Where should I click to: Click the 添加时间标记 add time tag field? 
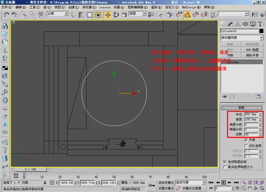pos(133,189)
